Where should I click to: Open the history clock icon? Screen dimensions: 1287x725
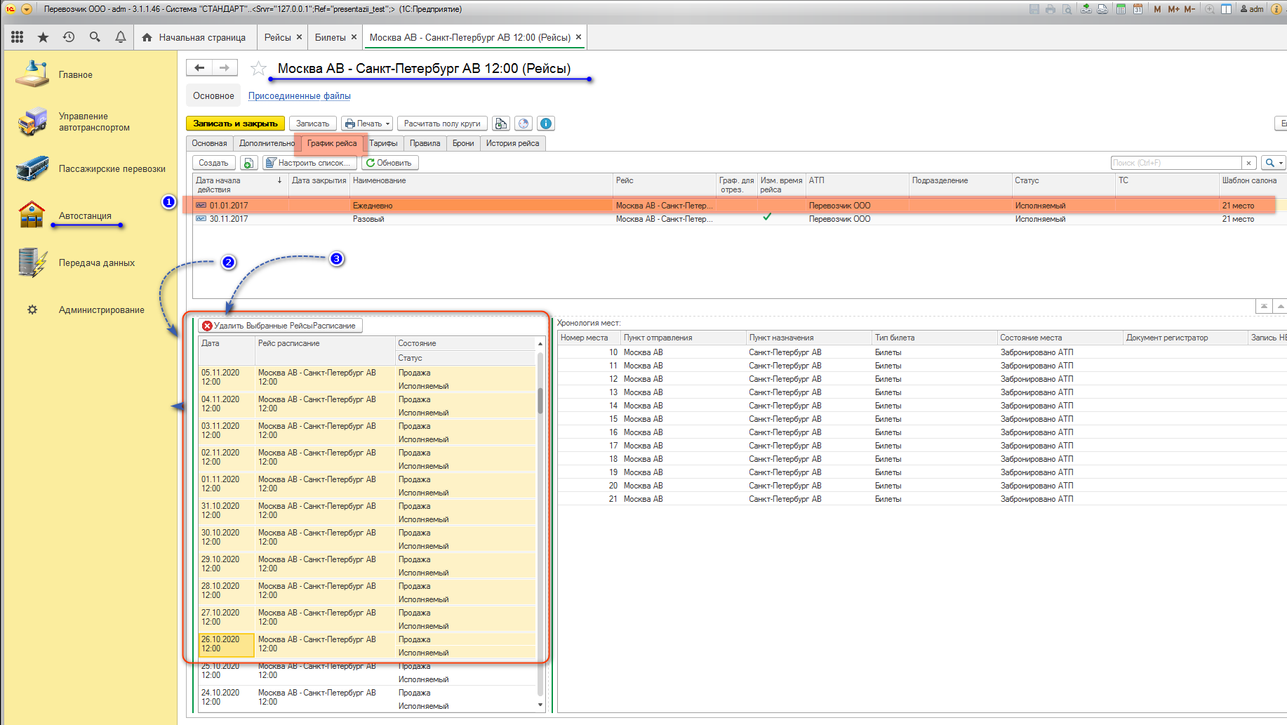[69, 37]
